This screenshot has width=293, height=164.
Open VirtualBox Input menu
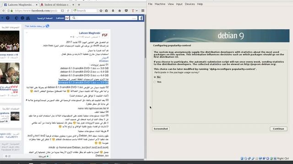pos(179,4)
